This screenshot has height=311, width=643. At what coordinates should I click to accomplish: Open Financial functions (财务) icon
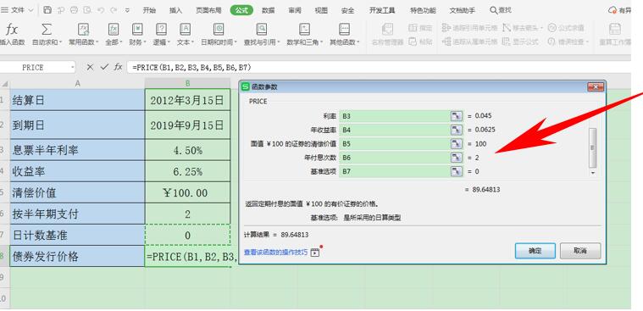[x=137, y=29]
